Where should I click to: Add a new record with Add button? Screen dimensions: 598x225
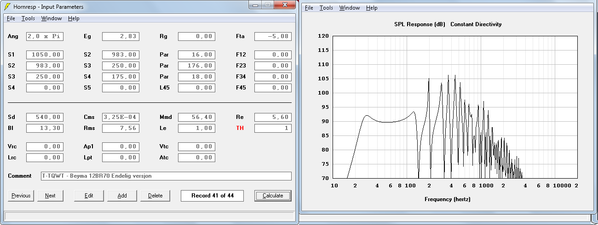pos(122,196)
